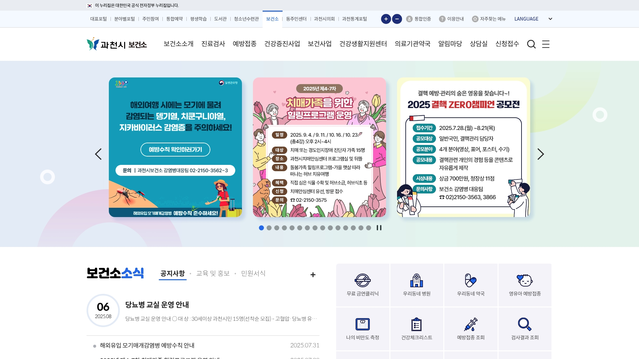Go to 과천통계포털 site link
This screenshot has height=359, width=639.
tap(354, 19)
